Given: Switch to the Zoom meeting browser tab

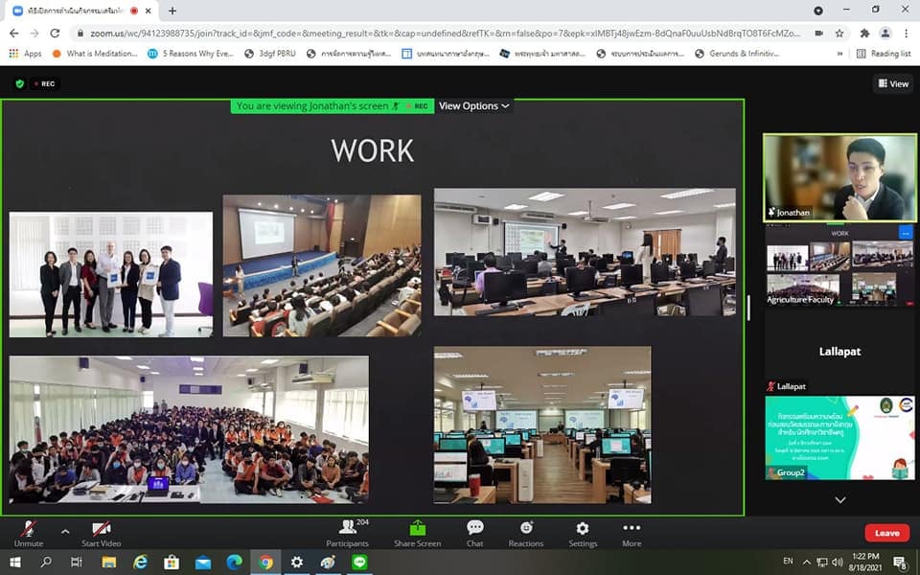Looking at the screenshot, I should tap(82, 11).
